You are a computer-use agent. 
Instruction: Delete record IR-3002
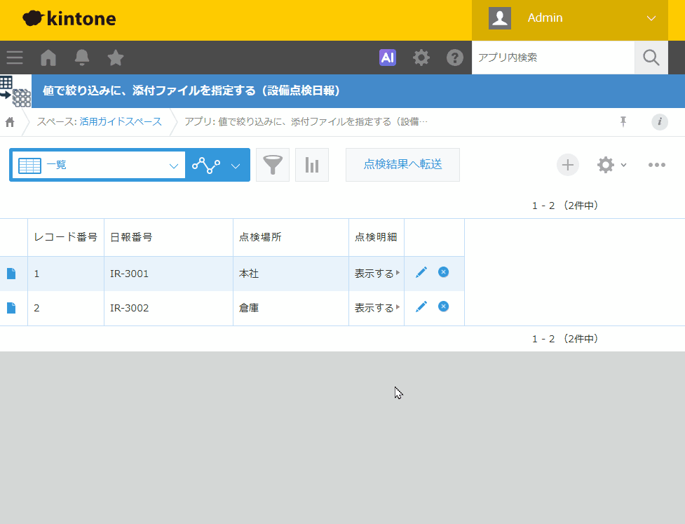click(443, 307)
